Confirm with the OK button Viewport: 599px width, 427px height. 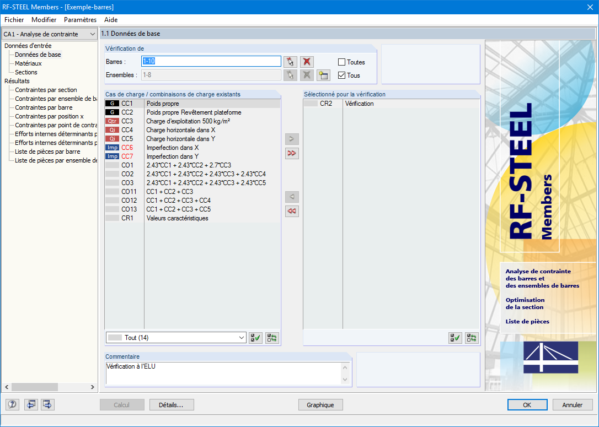[527, 405]
